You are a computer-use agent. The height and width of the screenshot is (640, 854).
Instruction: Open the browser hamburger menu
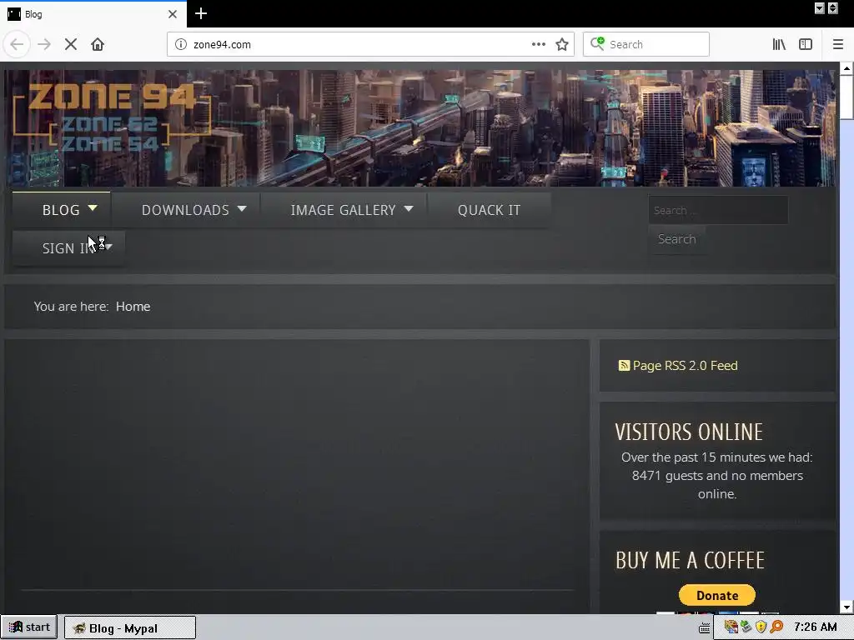pos(837,45)
